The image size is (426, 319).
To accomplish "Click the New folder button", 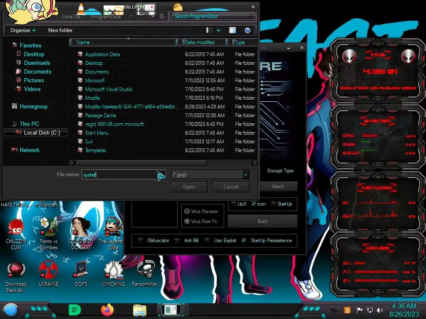I will (60, 30).
